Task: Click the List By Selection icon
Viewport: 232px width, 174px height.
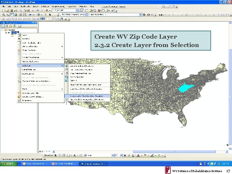Action: [15, 26]
